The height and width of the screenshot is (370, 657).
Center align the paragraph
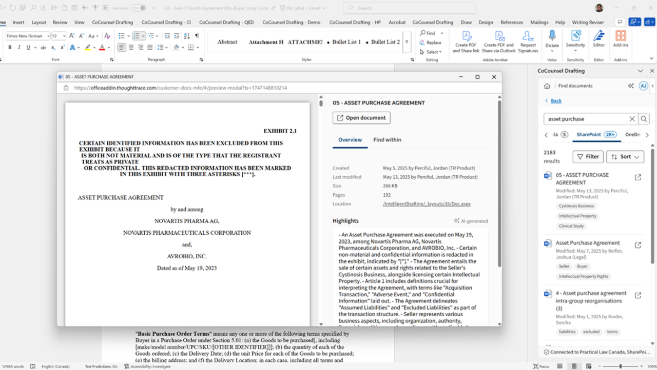(131, 47)
